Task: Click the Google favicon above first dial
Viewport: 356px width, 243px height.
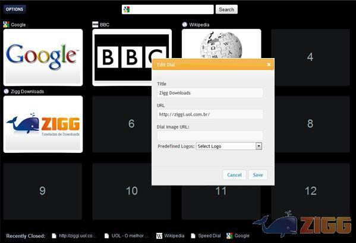Action: (6, 24)
